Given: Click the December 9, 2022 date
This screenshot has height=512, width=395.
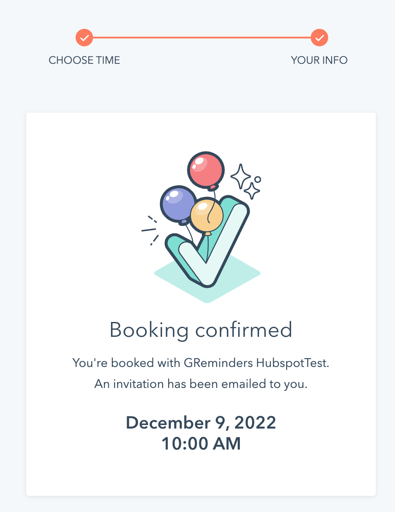Looking at the screenshot, I should point(201,422).
